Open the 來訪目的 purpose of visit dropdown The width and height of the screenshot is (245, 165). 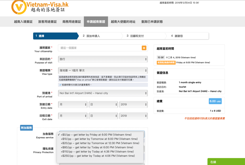[x=103, y=59]
